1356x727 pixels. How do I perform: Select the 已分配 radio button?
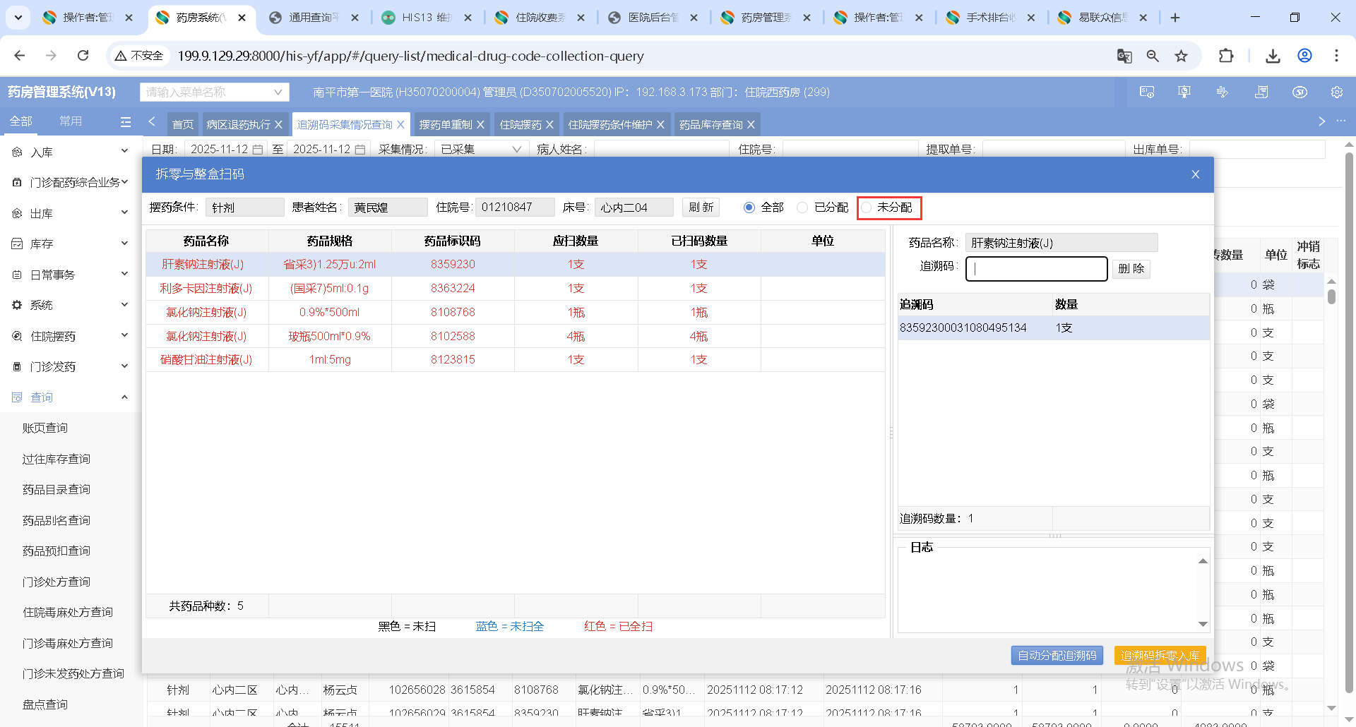tap(802, 208)
